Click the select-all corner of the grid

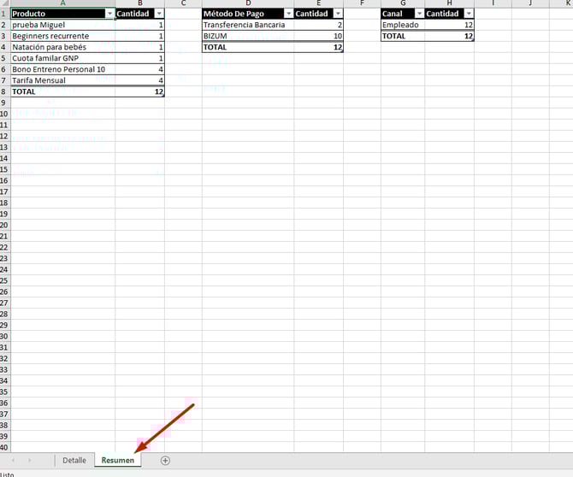[x=4, y=3]
